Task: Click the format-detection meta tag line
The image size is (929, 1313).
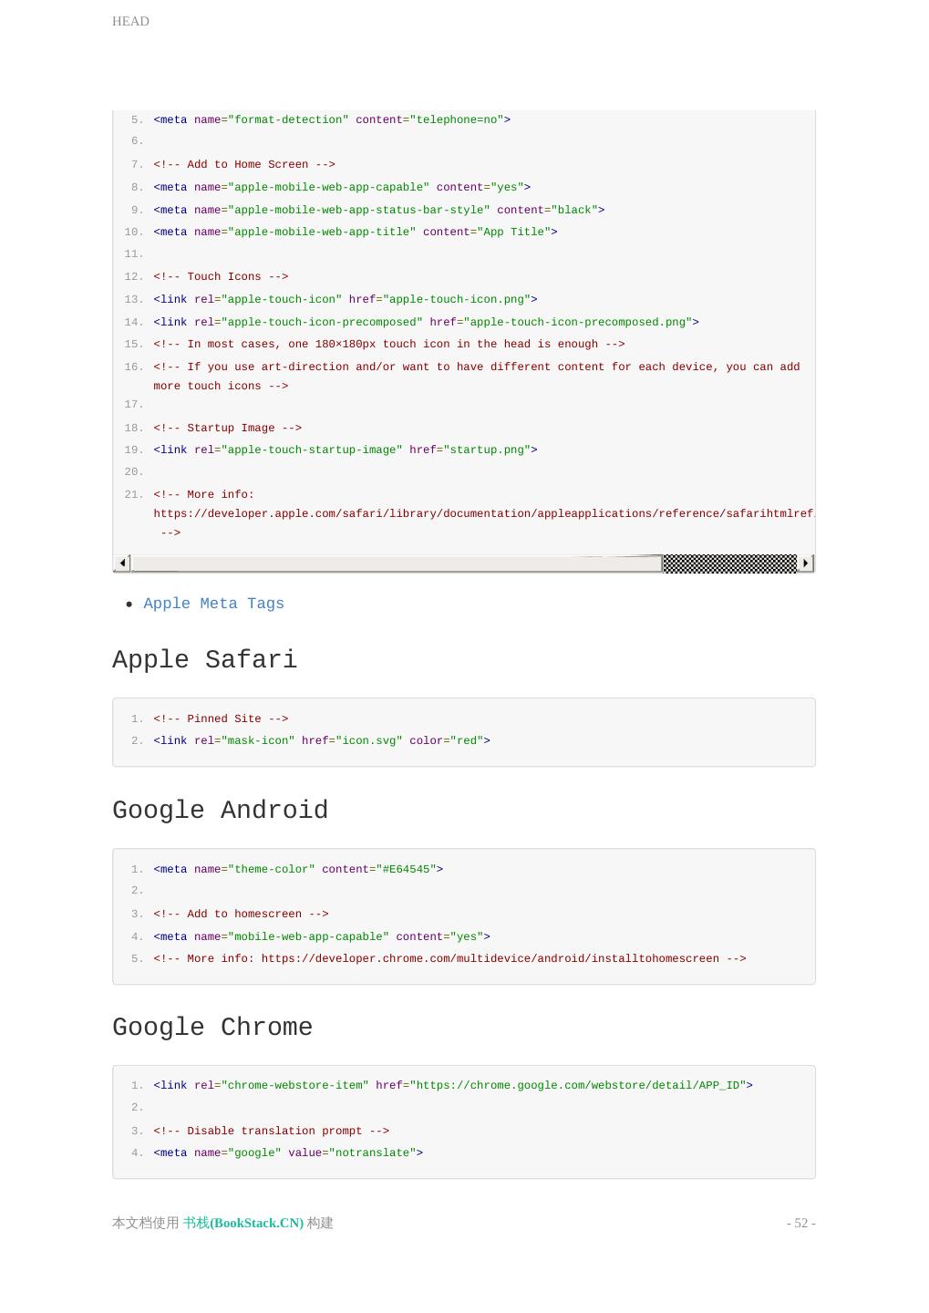Action: click(x=332, y=119)
